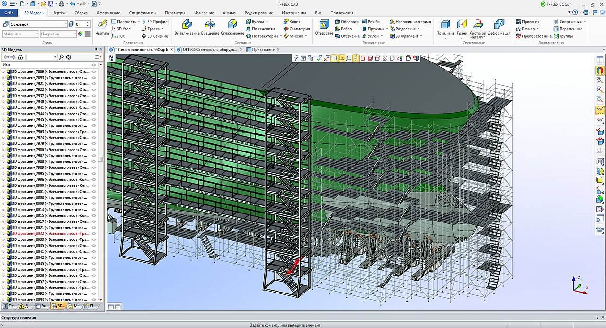The height and width of the screenshot is (328, 606).
Task: Open the Анализ ribbon tab
Action: (x=229, y=13)
